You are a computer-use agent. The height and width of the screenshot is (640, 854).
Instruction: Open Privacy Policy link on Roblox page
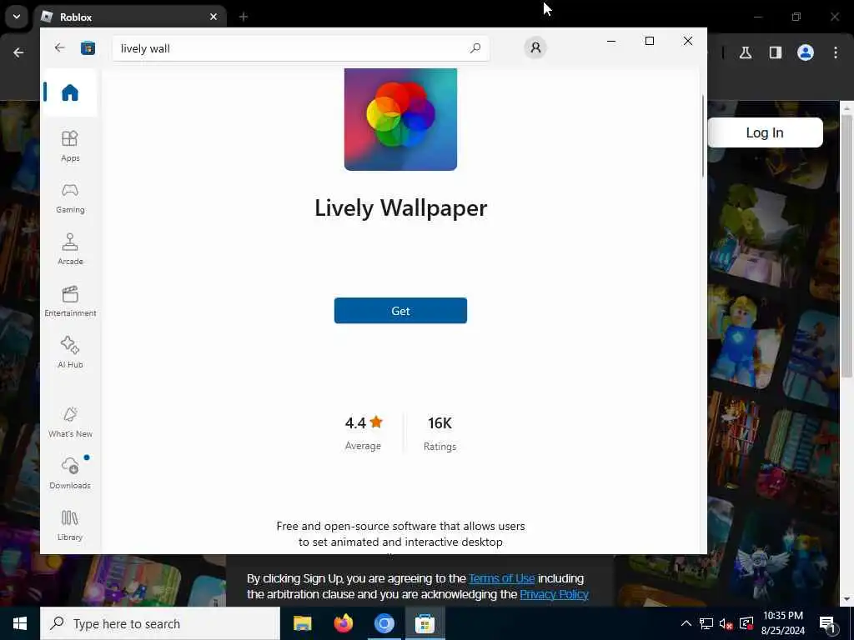(x=554, y=594)
